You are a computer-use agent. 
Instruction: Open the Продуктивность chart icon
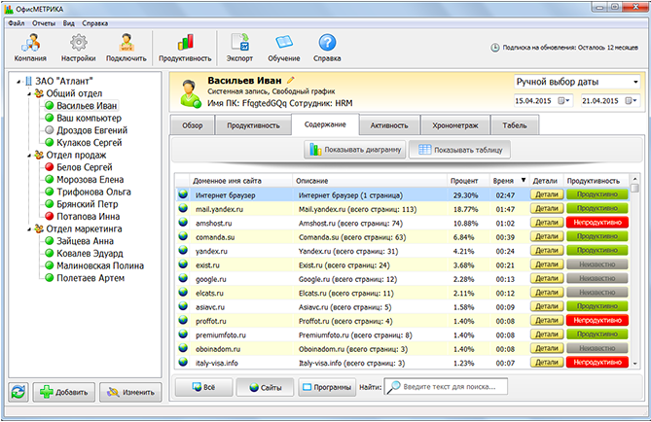click(x=186, y=45)
